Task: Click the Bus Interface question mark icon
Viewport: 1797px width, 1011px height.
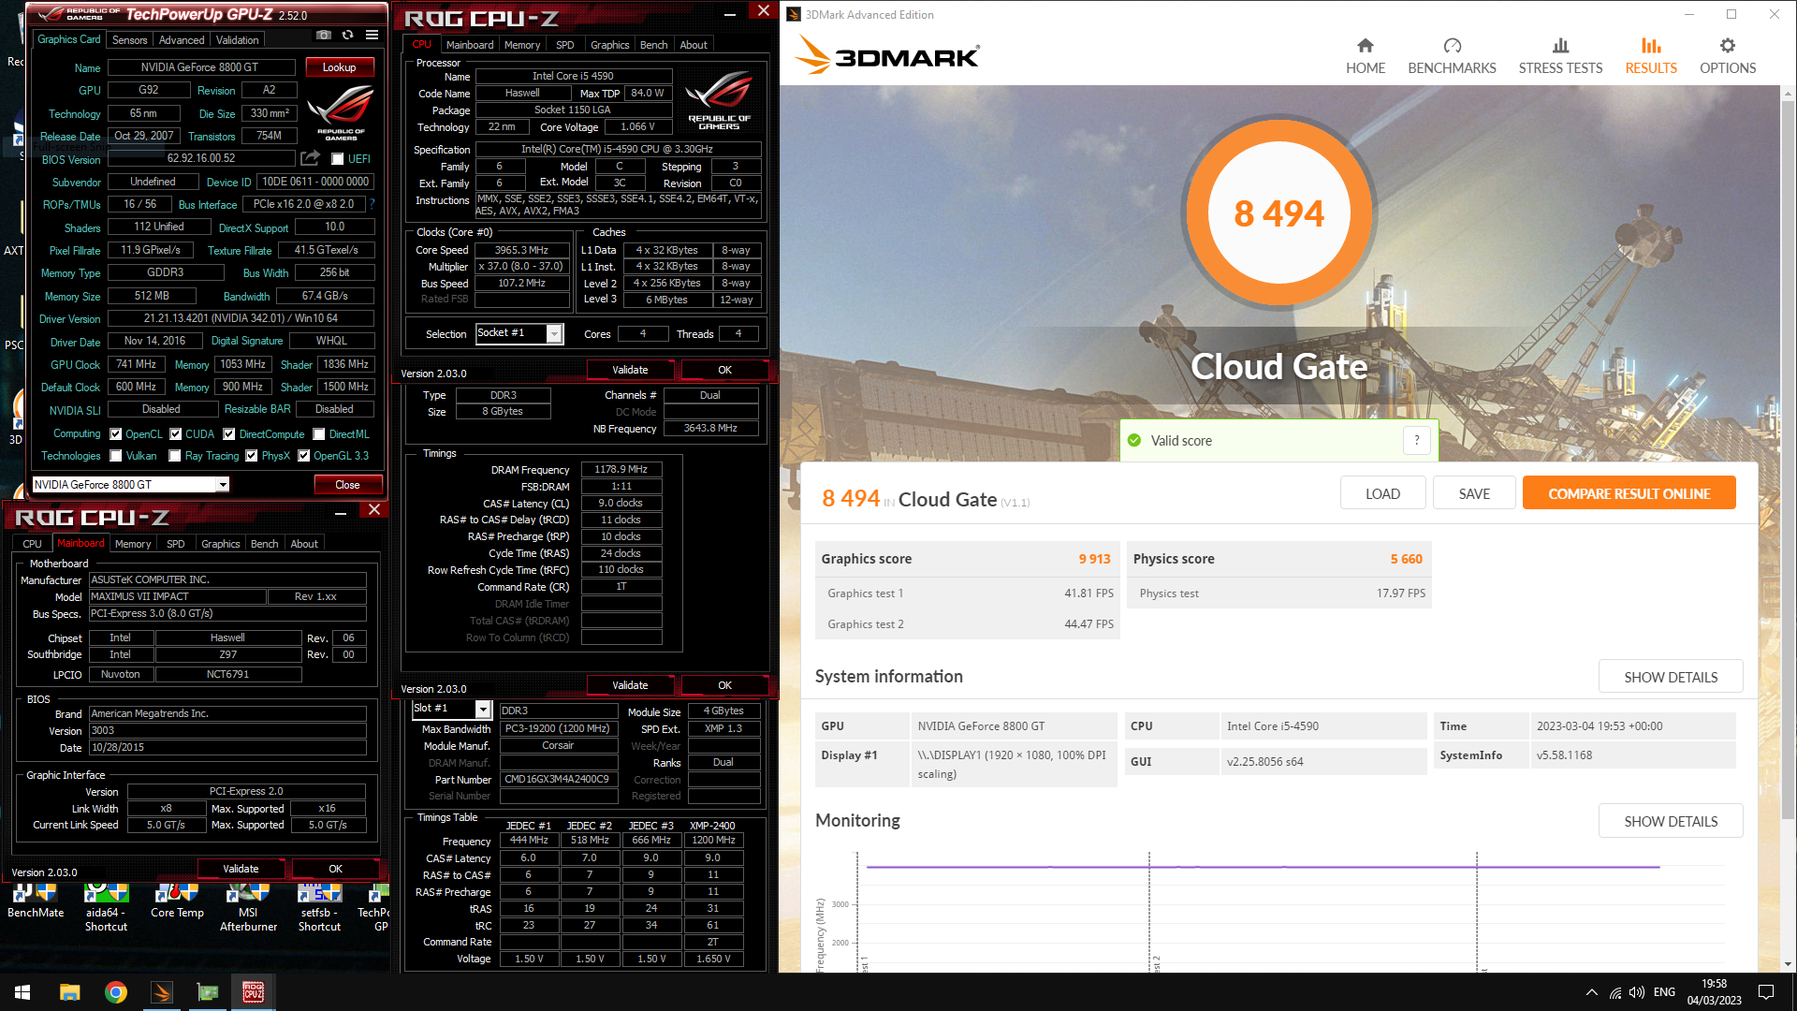Action: (372, 204)
